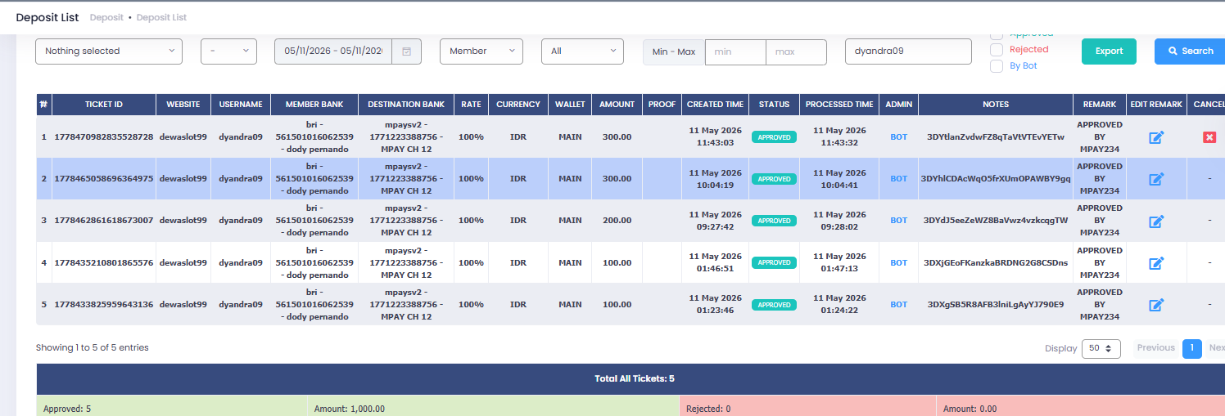The image size is (1225, 416).
Task: Click BOT admin link in 01:24:22 row
Action: 899,305
